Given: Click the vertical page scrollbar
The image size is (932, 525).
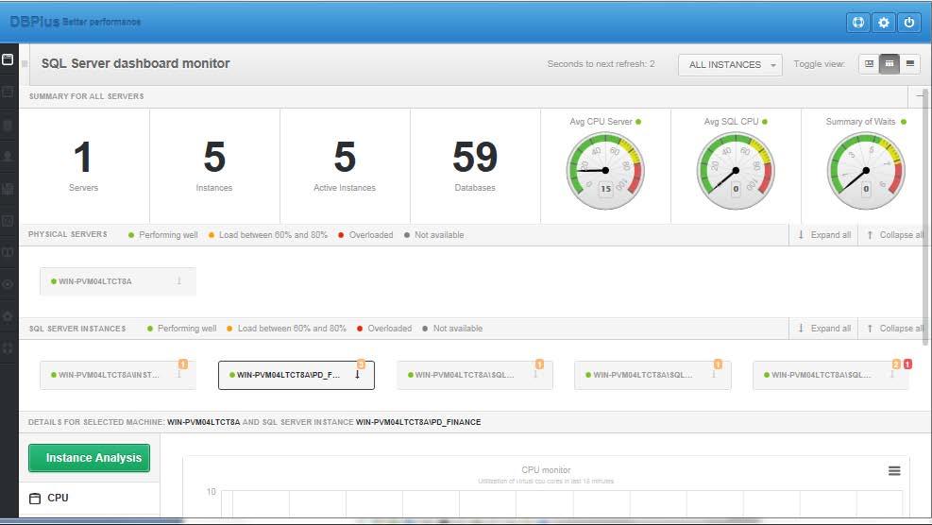Looking at the screenshot, I should coord(924,217).
